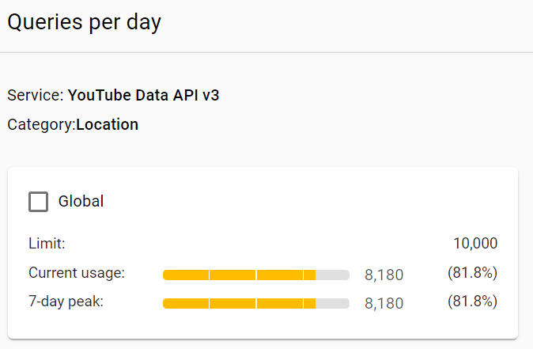The height and width of the screenshot is (349, 533).
Task: Enable the Global quota checkbox
Action: click(38, 202)
